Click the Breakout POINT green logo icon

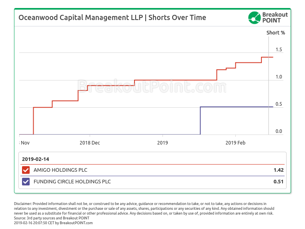click(x=254, y=18)
